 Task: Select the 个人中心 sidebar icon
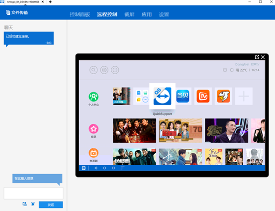click(x=93, y=97)
